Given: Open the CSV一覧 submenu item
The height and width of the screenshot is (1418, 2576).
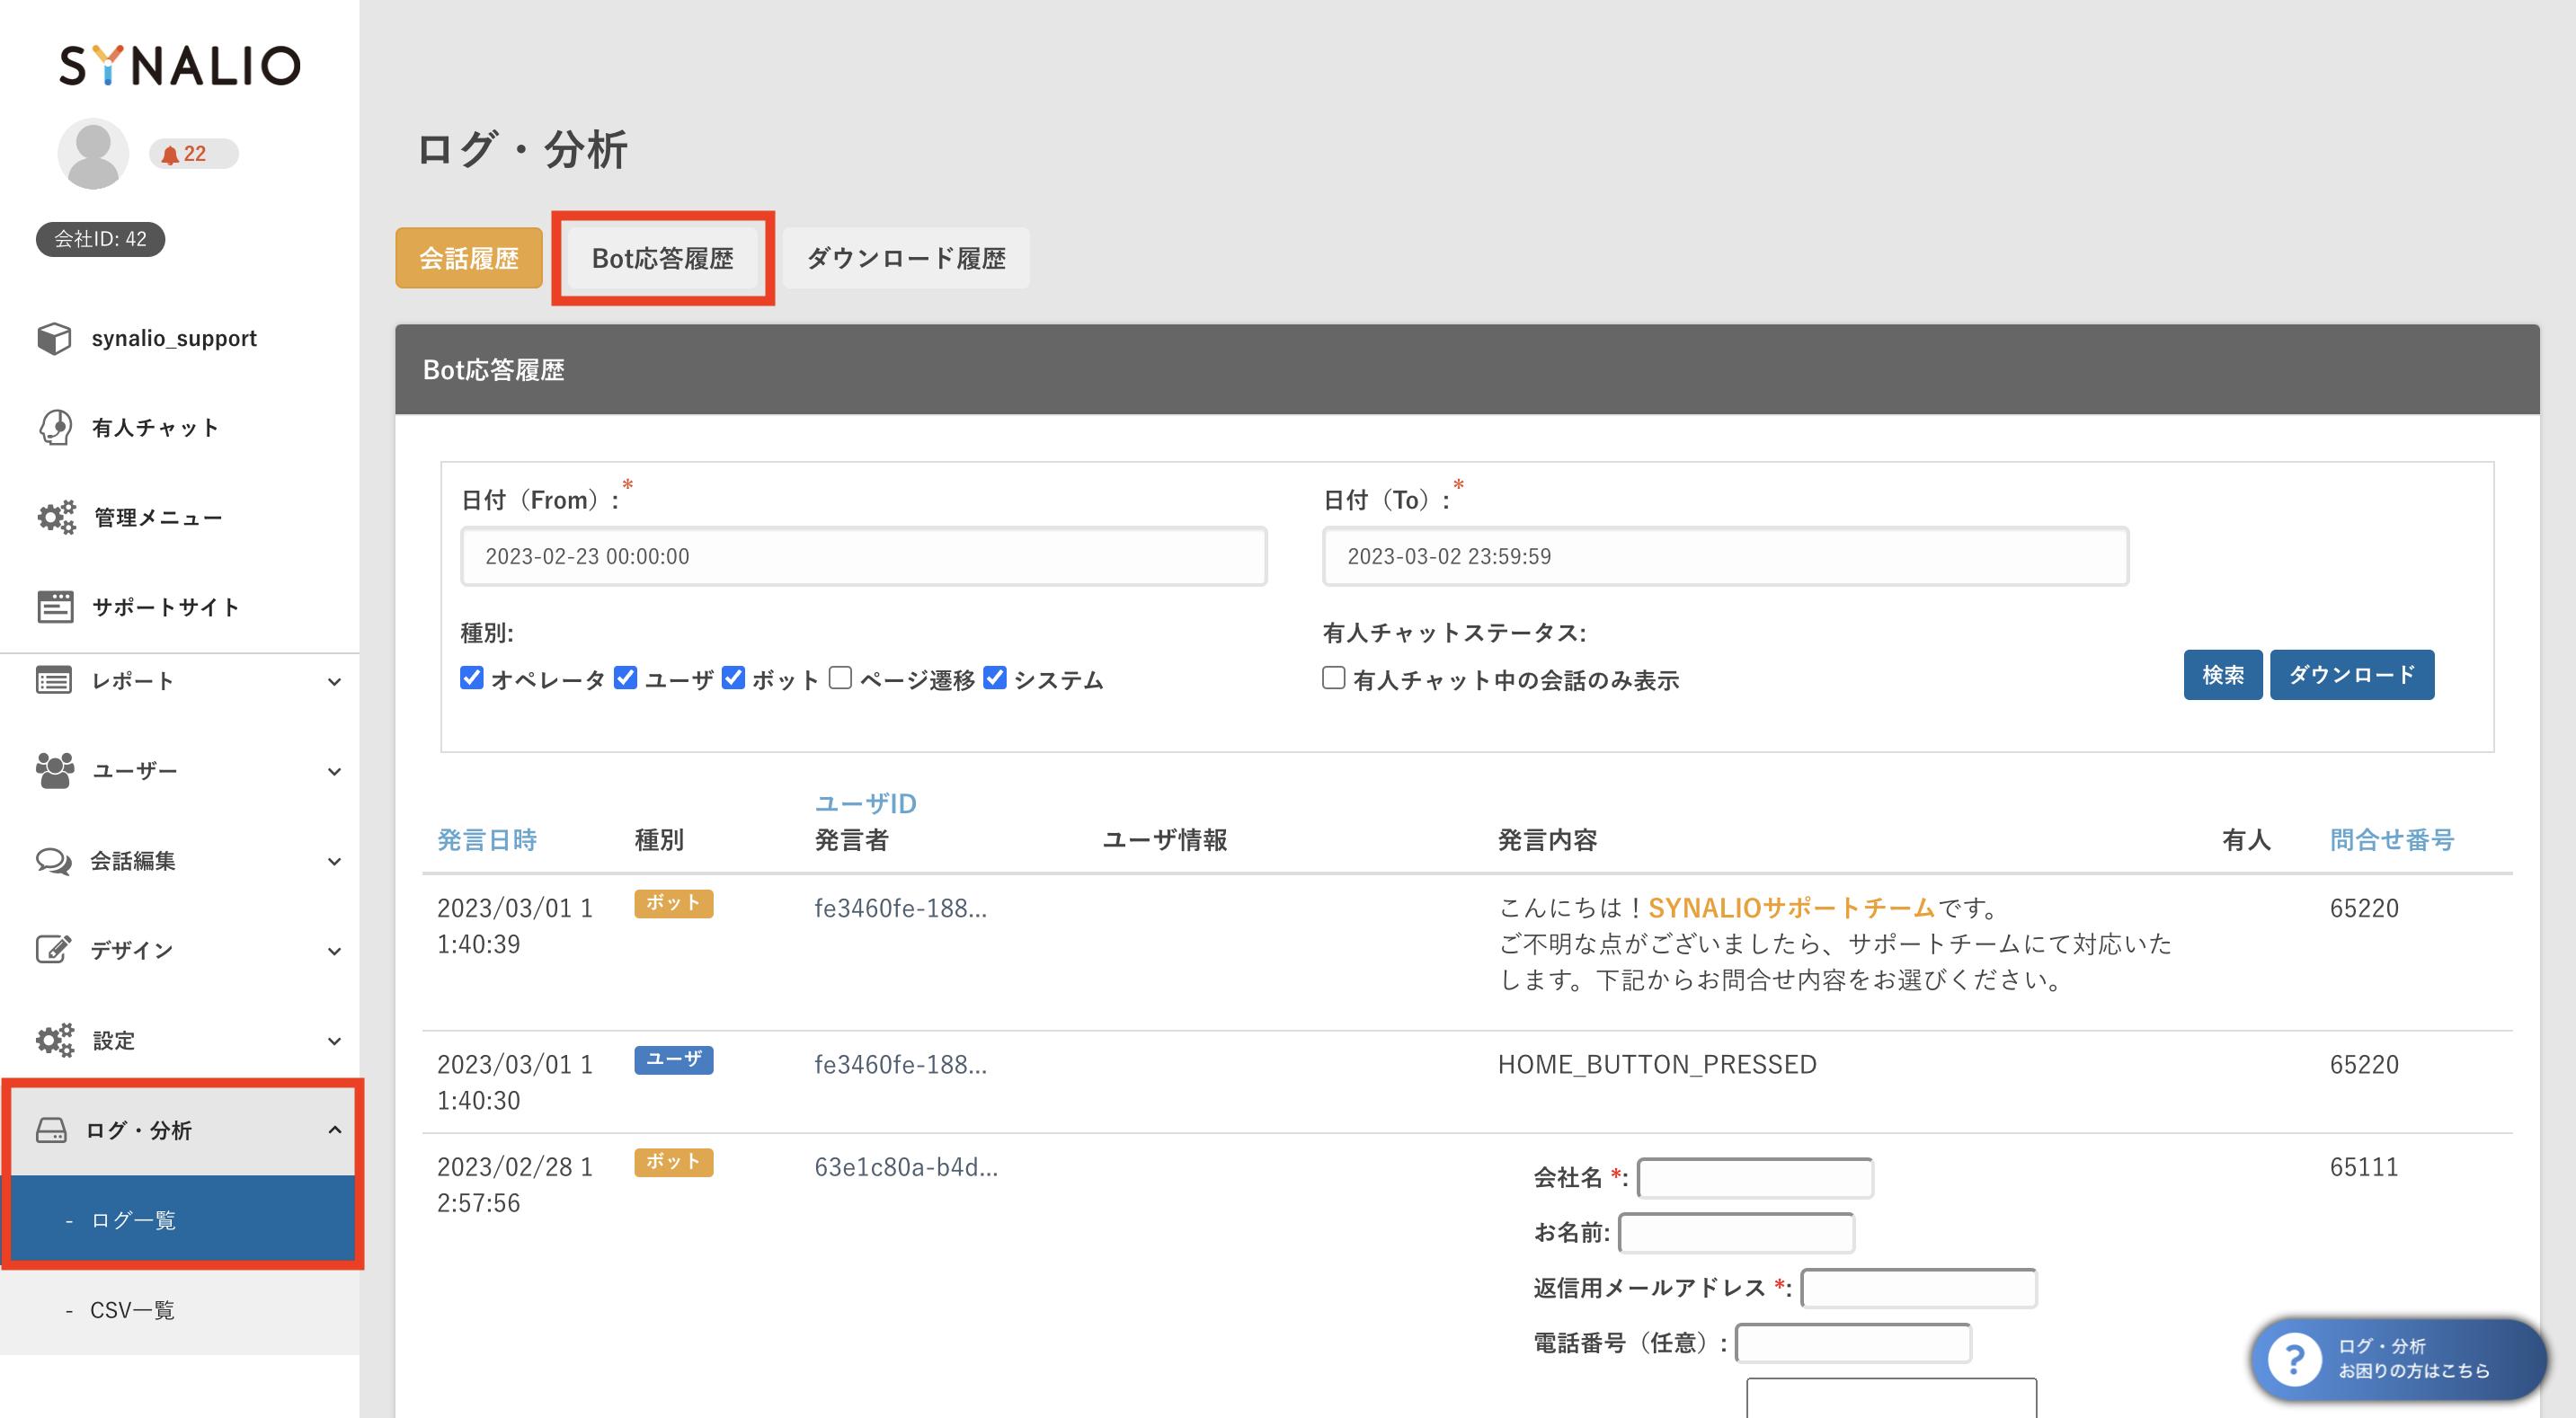Looking at the screenshot, I should pyautogui.click(x=180, y=1310).
